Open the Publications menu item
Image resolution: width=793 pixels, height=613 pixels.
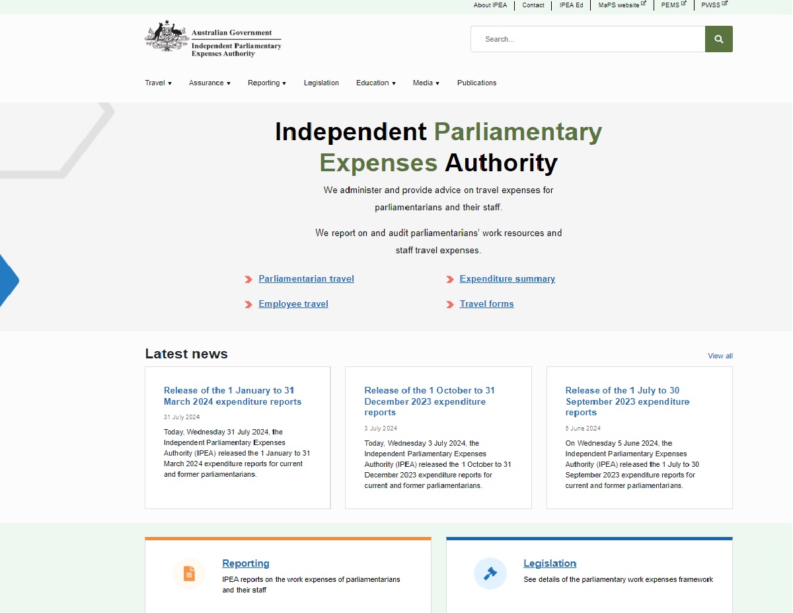[x=476, y=83]
